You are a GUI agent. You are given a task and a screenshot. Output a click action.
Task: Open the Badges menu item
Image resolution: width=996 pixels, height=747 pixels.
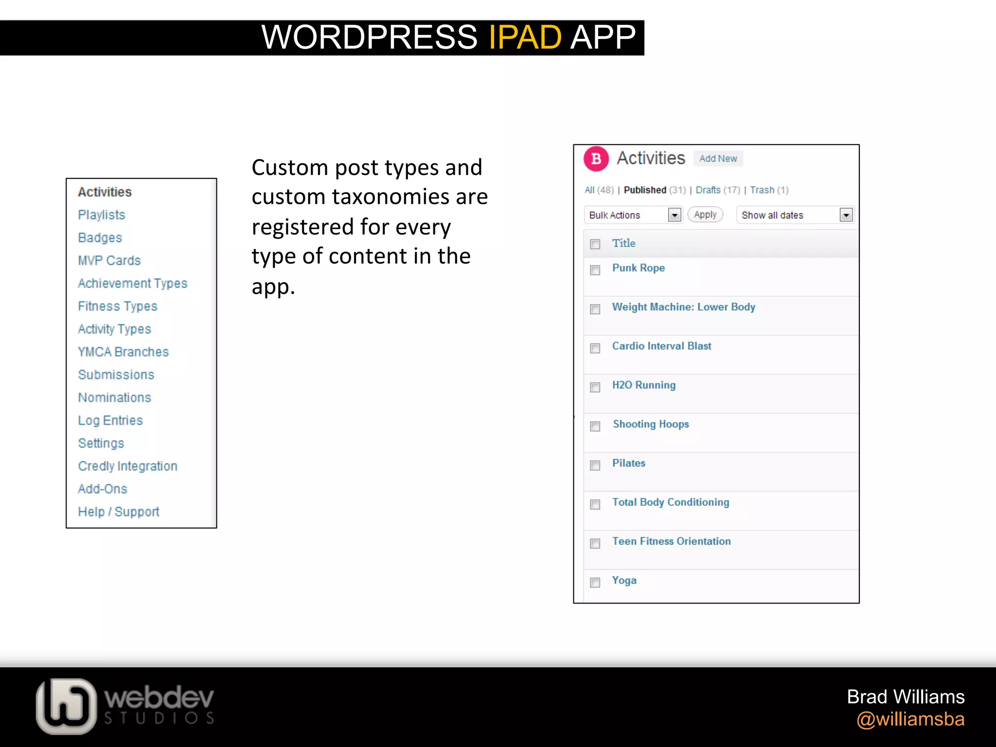(x=100, y=238)
